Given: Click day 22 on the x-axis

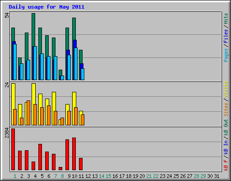Looking at the screenshot, I should (x=156, y=176).
